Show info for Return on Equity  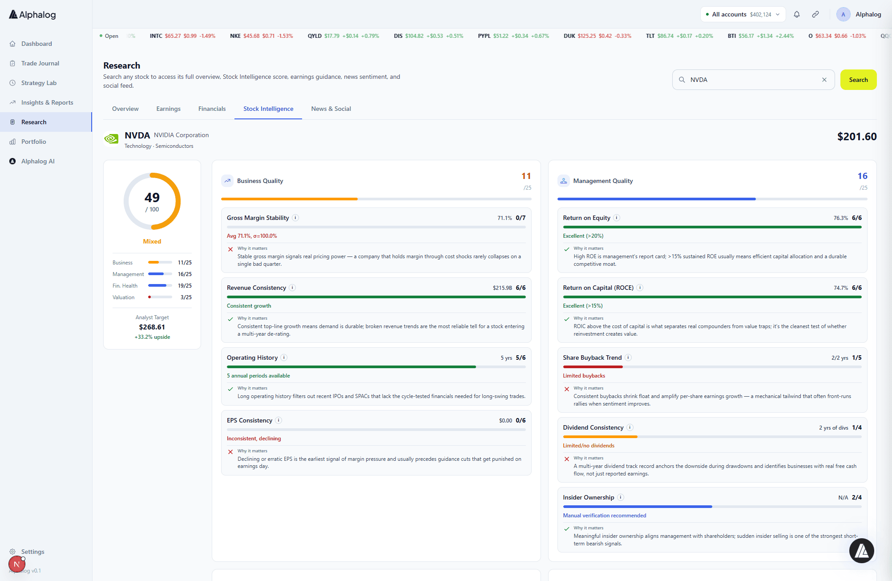click(617, 218)
